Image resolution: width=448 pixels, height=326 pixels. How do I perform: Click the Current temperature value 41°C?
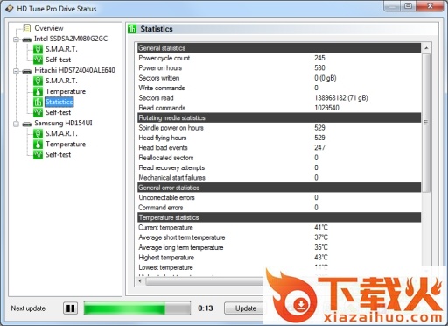tap(321, 227)
